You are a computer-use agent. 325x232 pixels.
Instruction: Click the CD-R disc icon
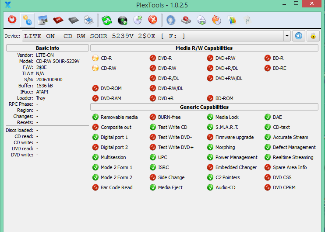(95, 58)
